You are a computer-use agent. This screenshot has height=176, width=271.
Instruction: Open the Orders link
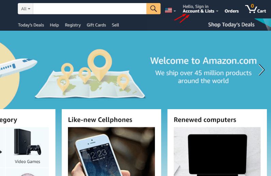[232, 11]
